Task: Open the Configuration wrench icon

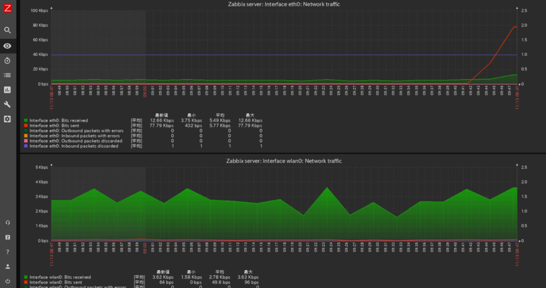Action: (x=7, y=105)
